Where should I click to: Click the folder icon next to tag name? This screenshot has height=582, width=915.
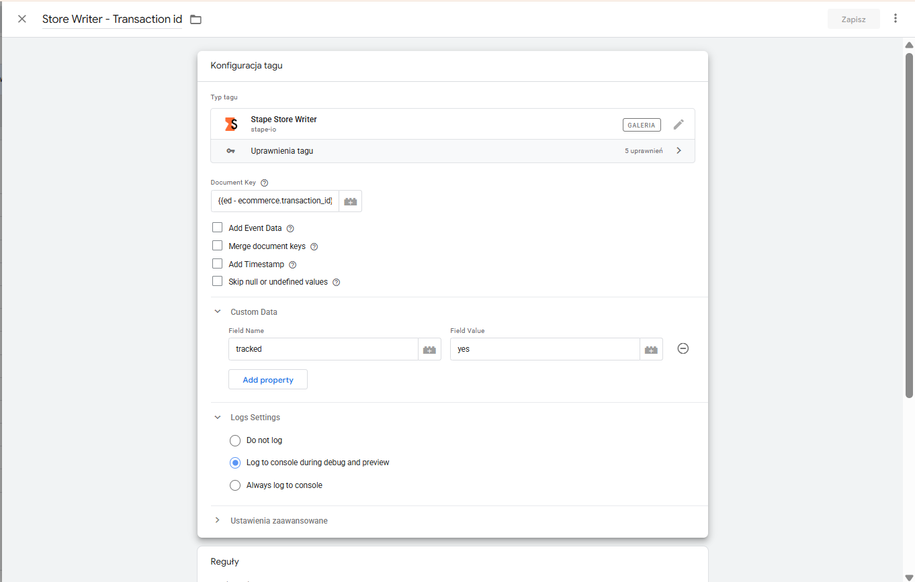click(195, 19)
